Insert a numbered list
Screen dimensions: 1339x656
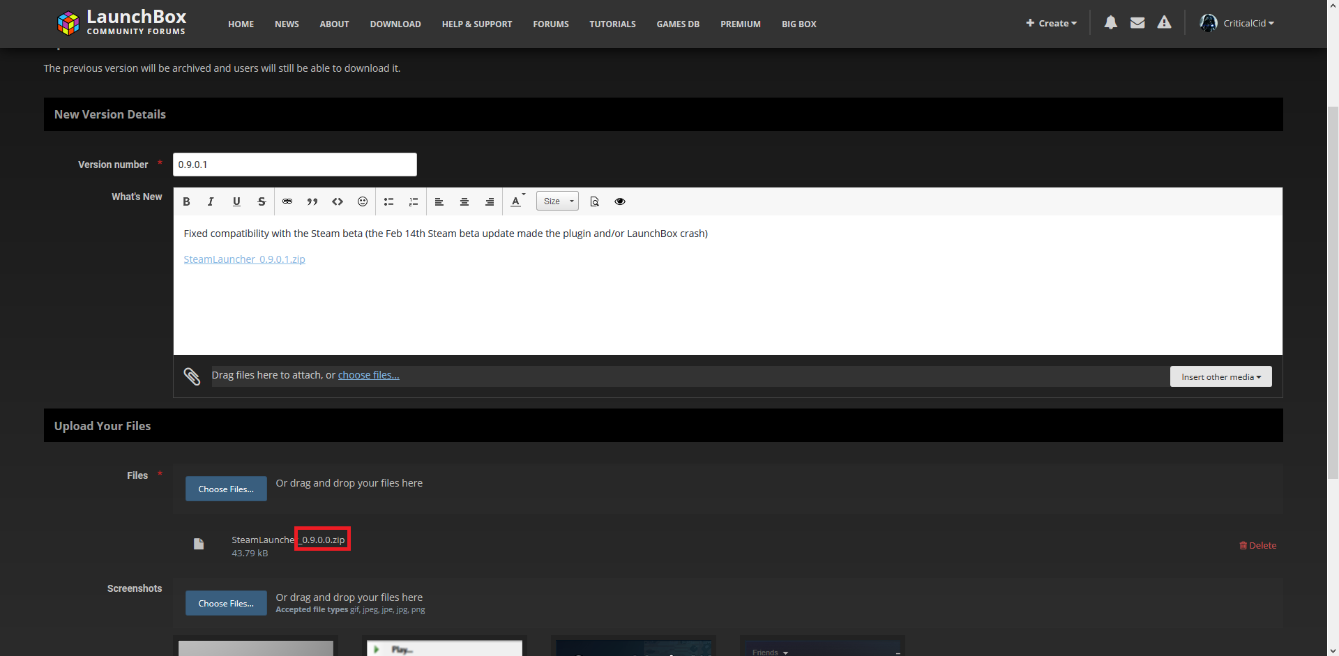pyautogui.click(x=414, y=201)
